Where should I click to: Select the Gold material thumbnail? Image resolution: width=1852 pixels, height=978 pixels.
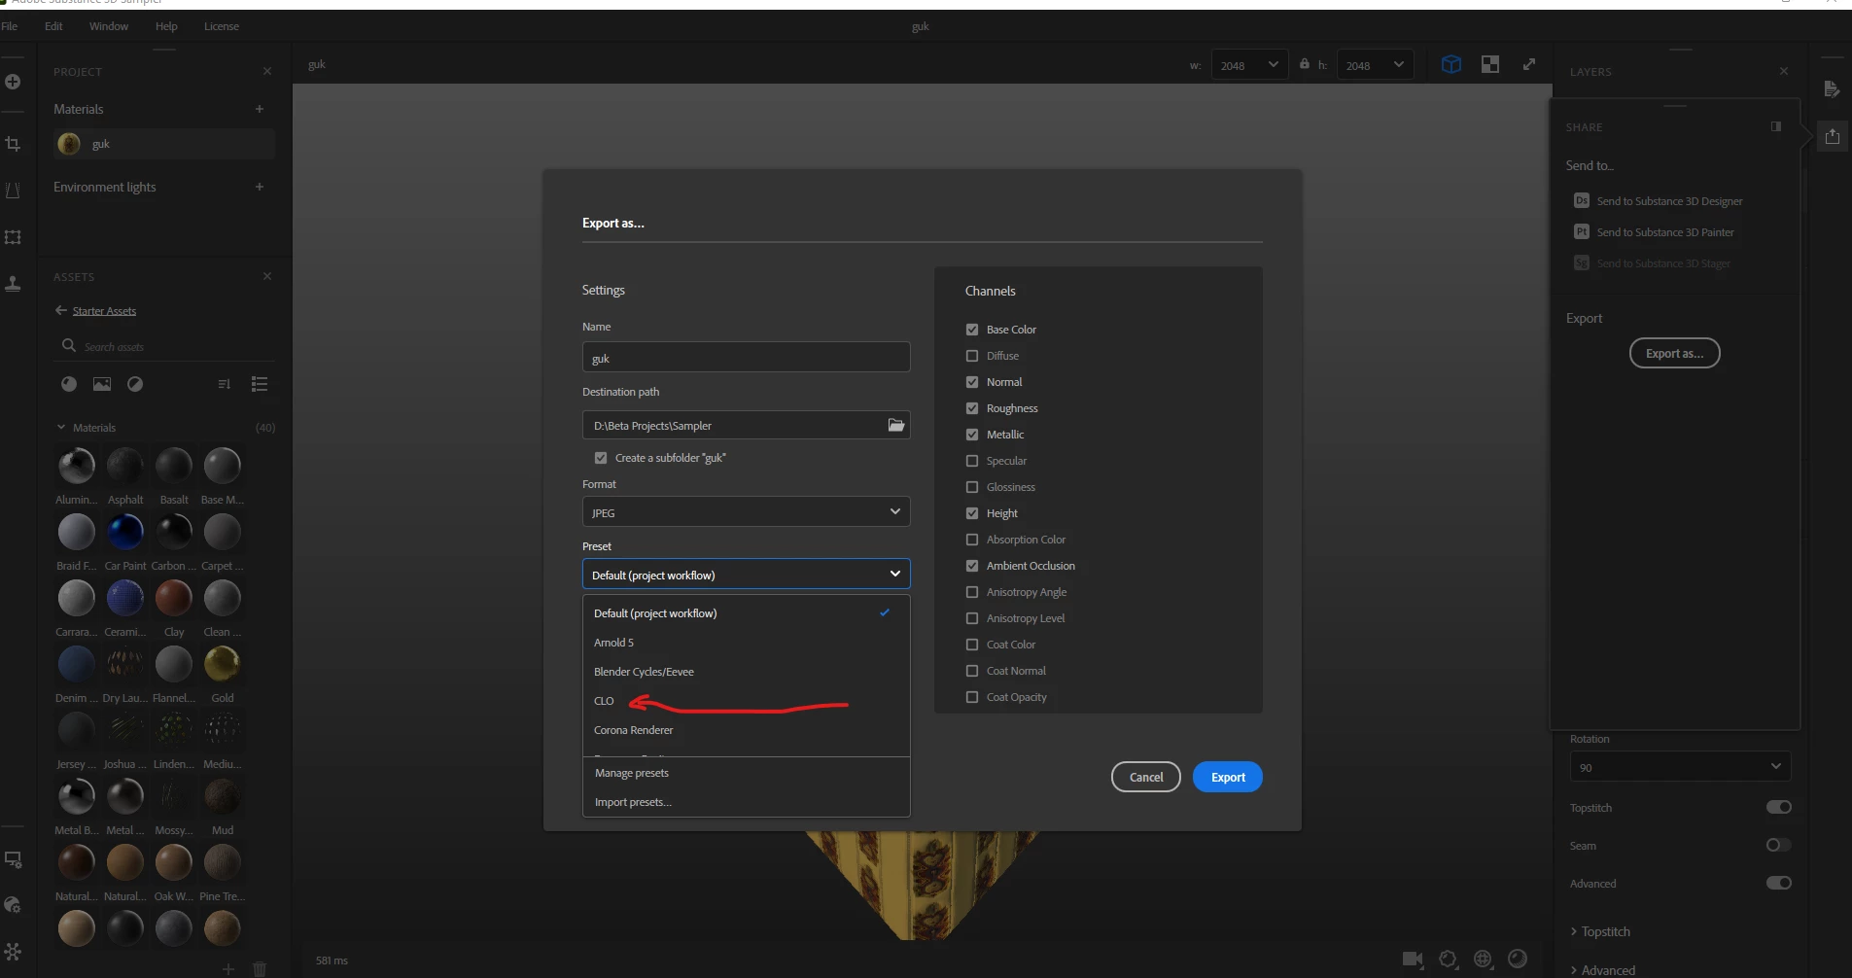click(223, 664)
